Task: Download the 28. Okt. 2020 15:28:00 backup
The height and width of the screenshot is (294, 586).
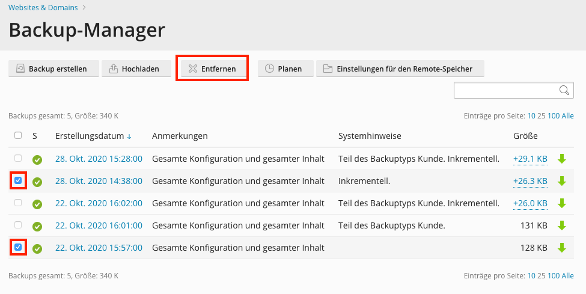Action: click(563, 159)
